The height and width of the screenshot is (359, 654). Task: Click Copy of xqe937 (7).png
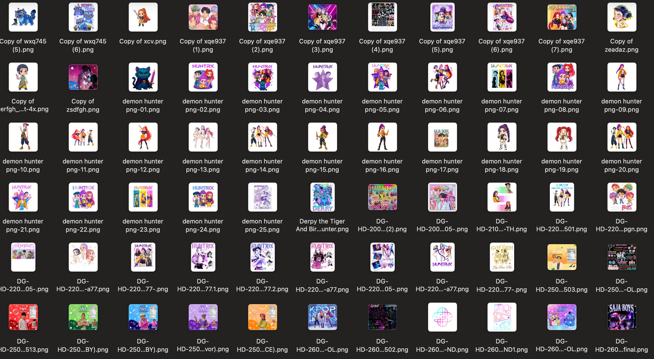[x=562, y=17]
